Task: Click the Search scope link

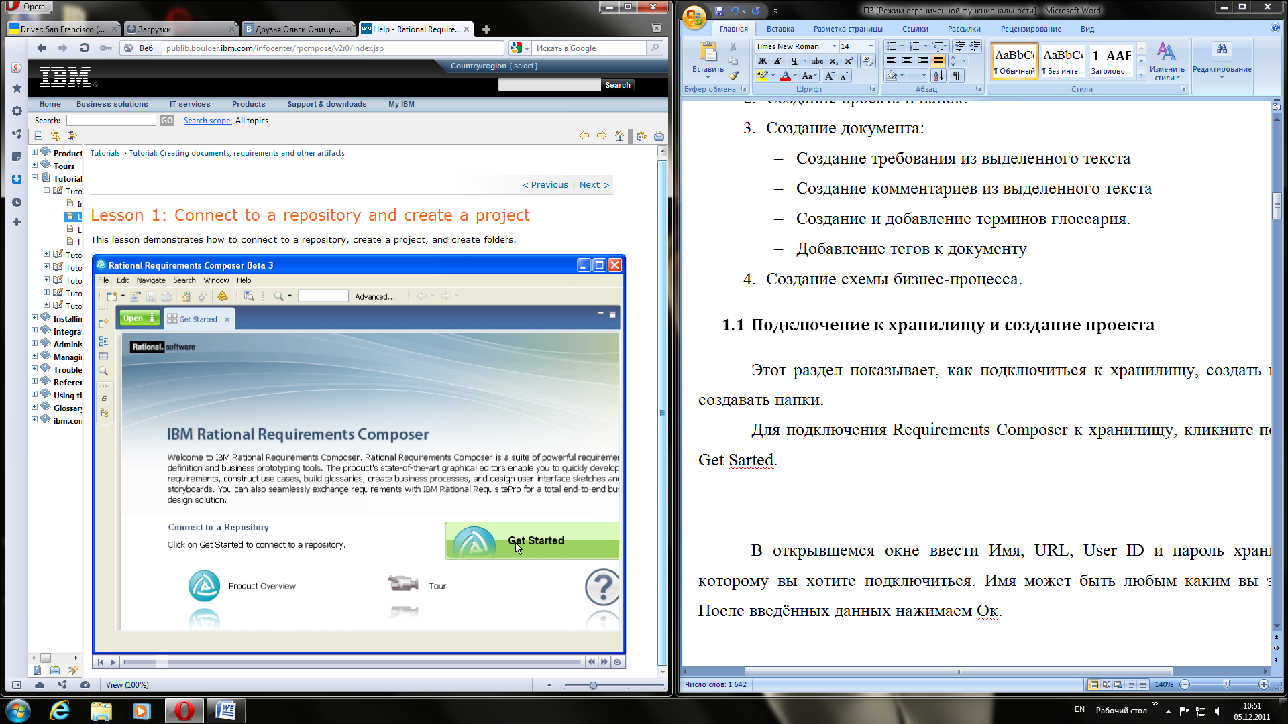Action: tap(207, 121)
